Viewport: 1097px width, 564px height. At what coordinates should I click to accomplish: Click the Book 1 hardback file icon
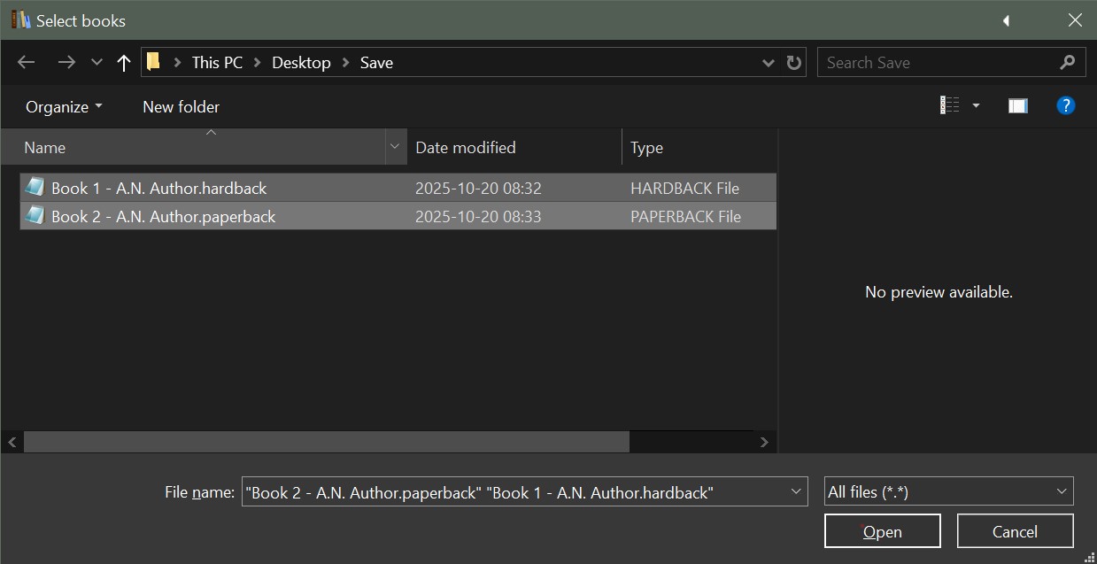click(x=35, y=187)
